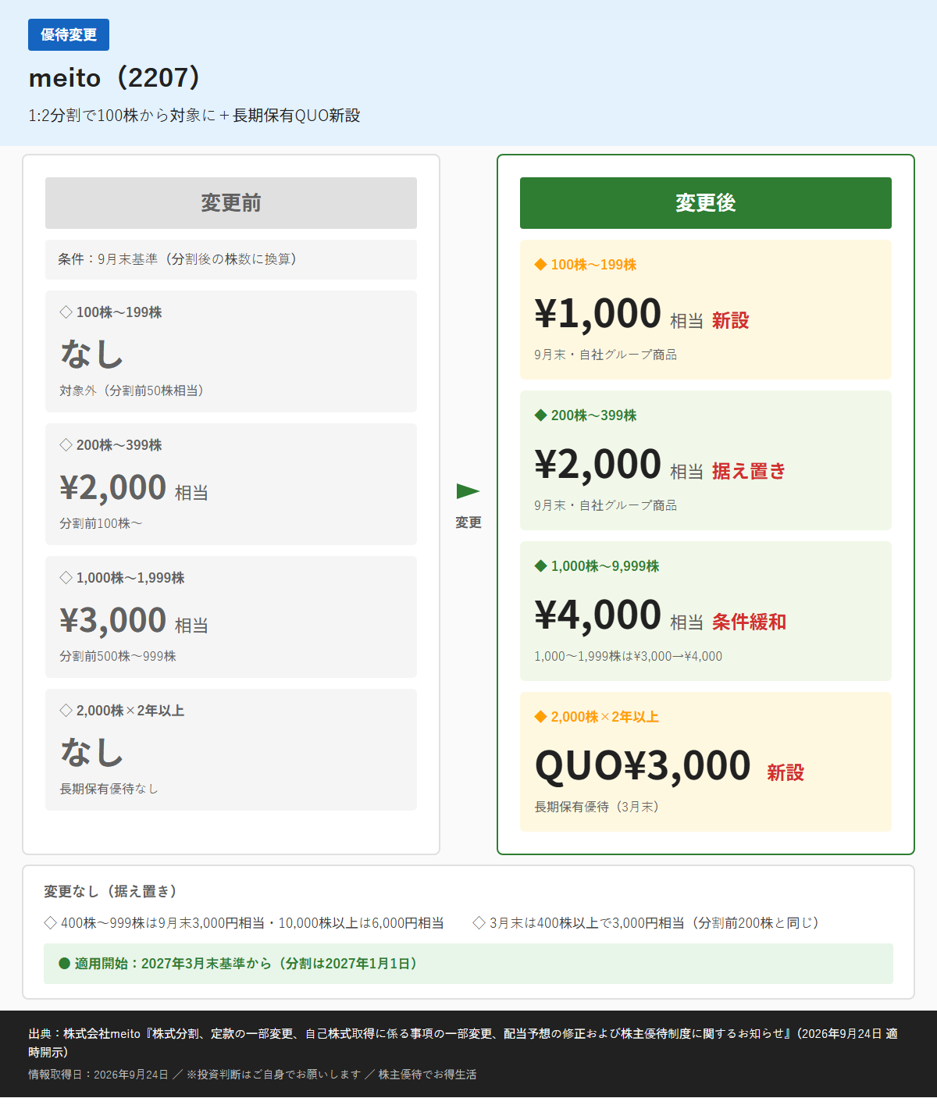Click the なし value under 2,000株×2年以上
The height and width of the screenshot is (1116, 937).
click(92, 752)
